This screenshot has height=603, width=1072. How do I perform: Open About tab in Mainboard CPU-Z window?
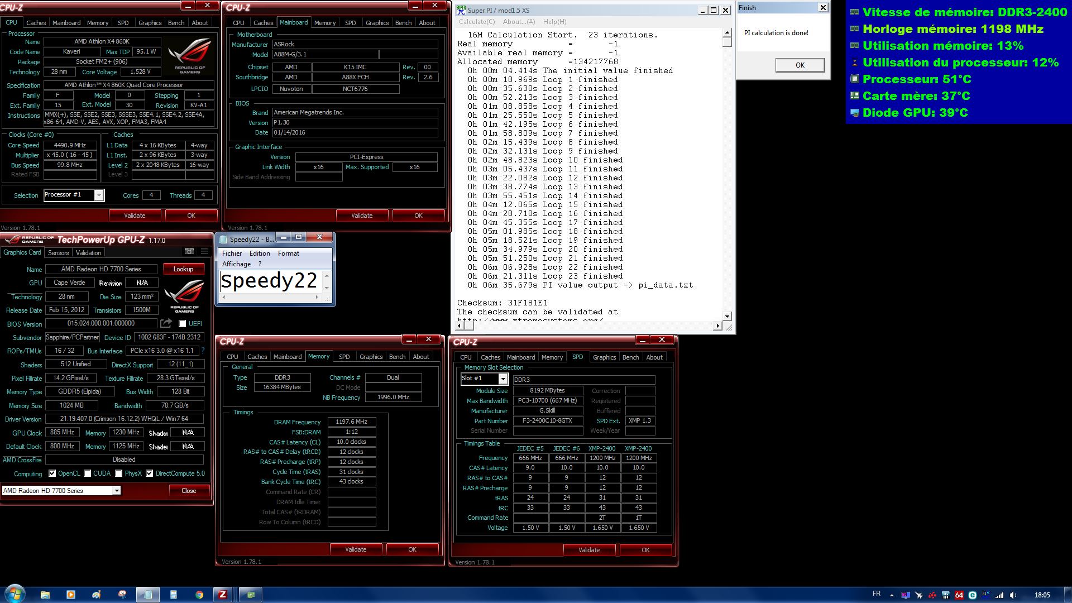[427, 23]
